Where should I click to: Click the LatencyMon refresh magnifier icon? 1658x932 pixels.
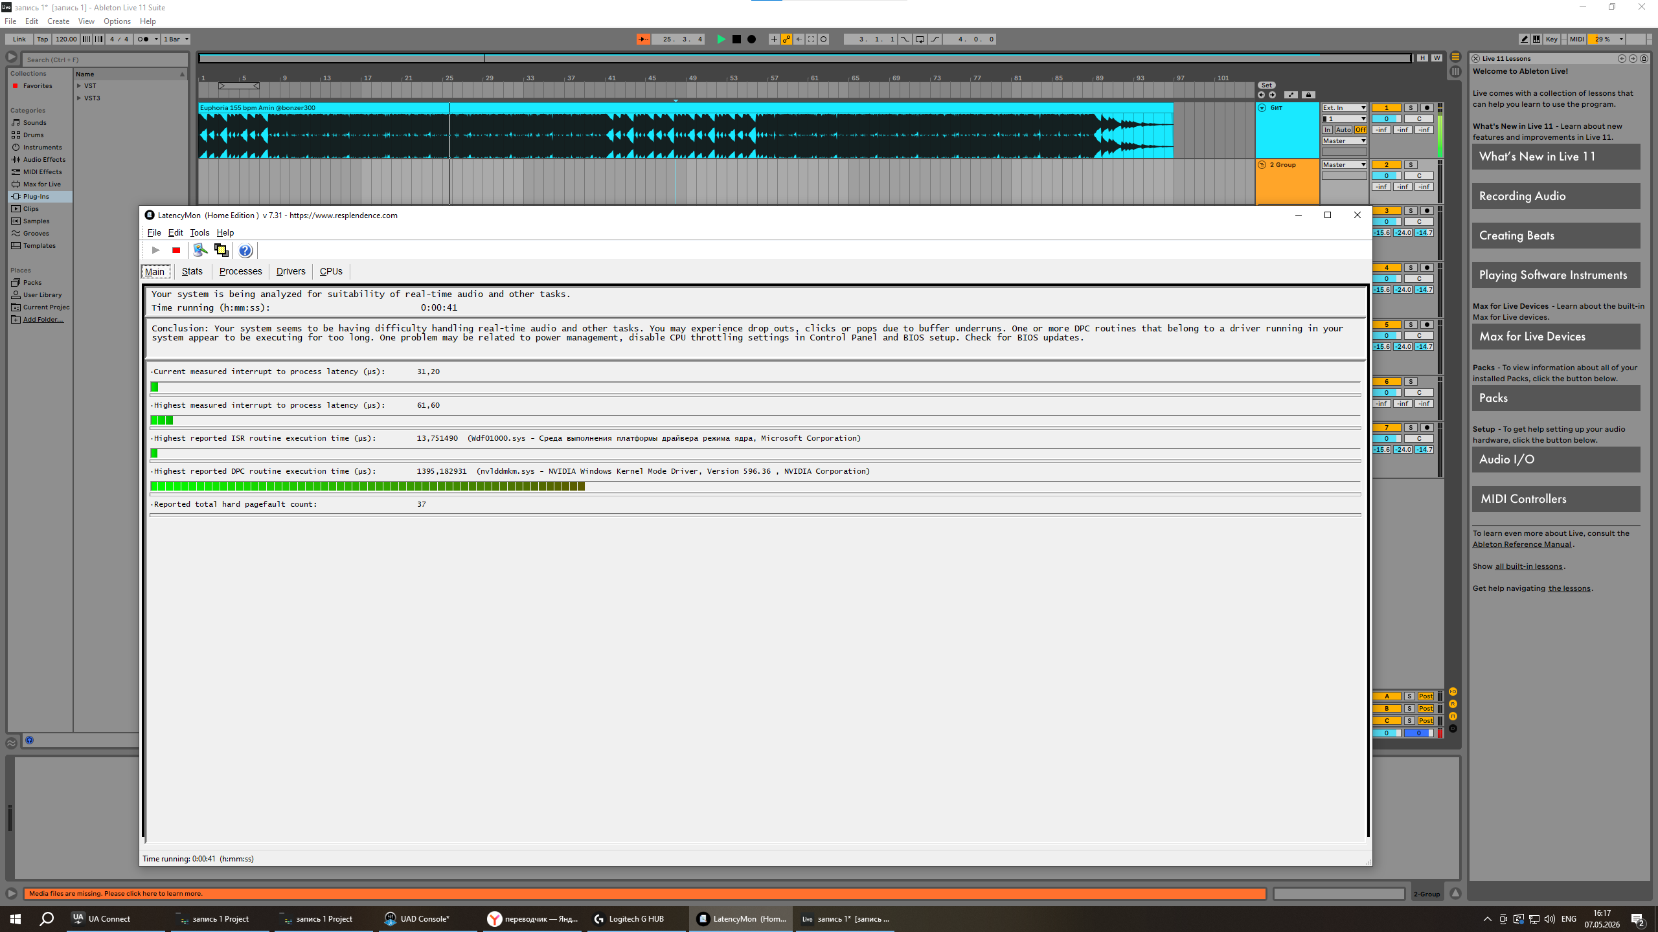click(x=200, y=250)
